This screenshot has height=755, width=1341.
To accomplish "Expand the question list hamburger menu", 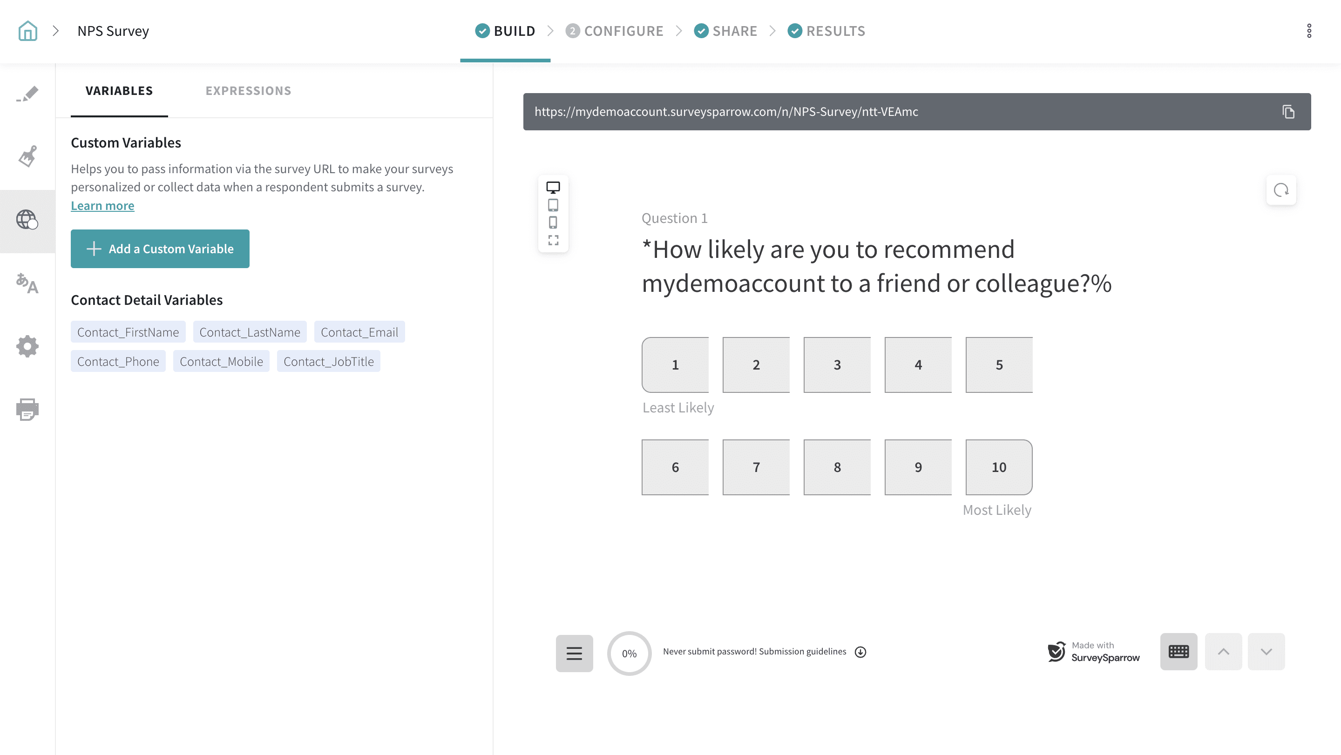I will click(x=574, y=653).
